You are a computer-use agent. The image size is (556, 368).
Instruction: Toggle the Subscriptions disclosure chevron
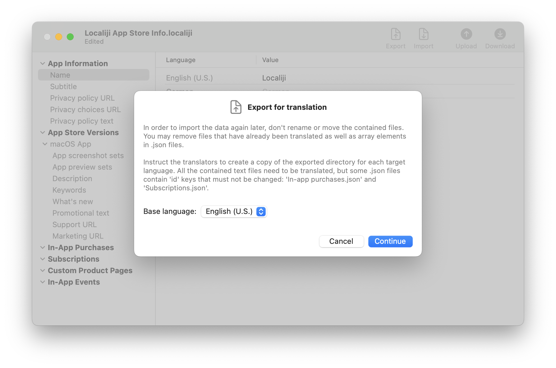[x=43, y=259]
